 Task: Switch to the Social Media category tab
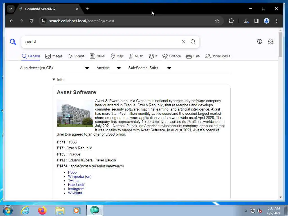click(218, 56)
